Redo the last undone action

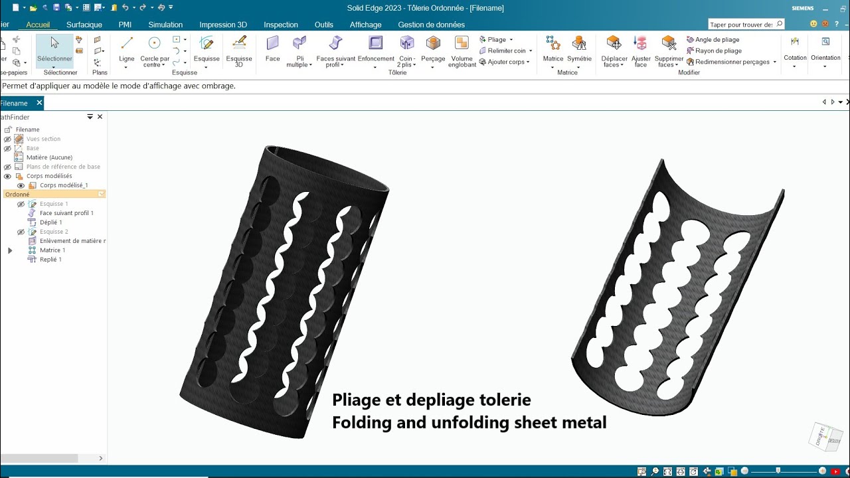pos(142,7)
